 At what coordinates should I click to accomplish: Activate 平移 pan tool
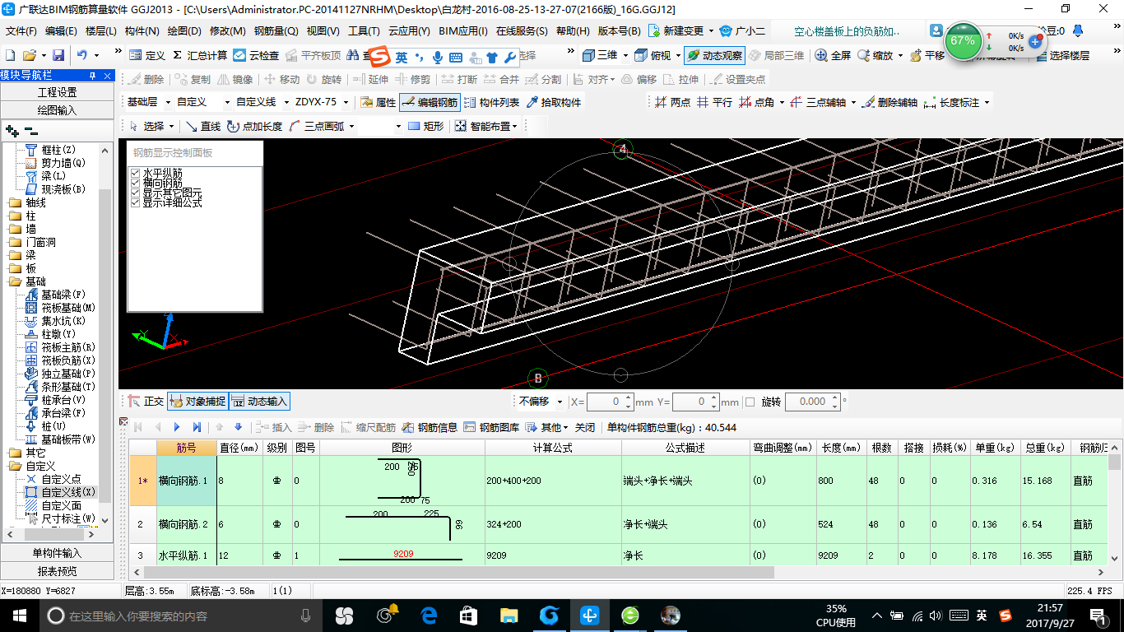coord(927,56)
